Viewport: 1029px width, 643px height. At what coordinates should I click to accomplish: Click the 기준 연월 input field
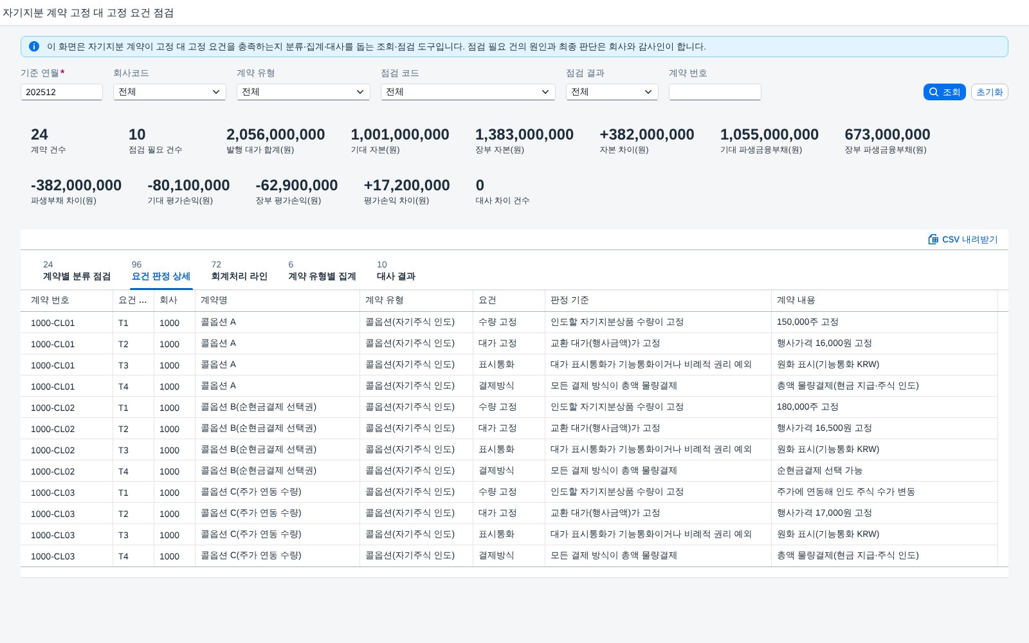pyautogui.click(x=62, y=92)
